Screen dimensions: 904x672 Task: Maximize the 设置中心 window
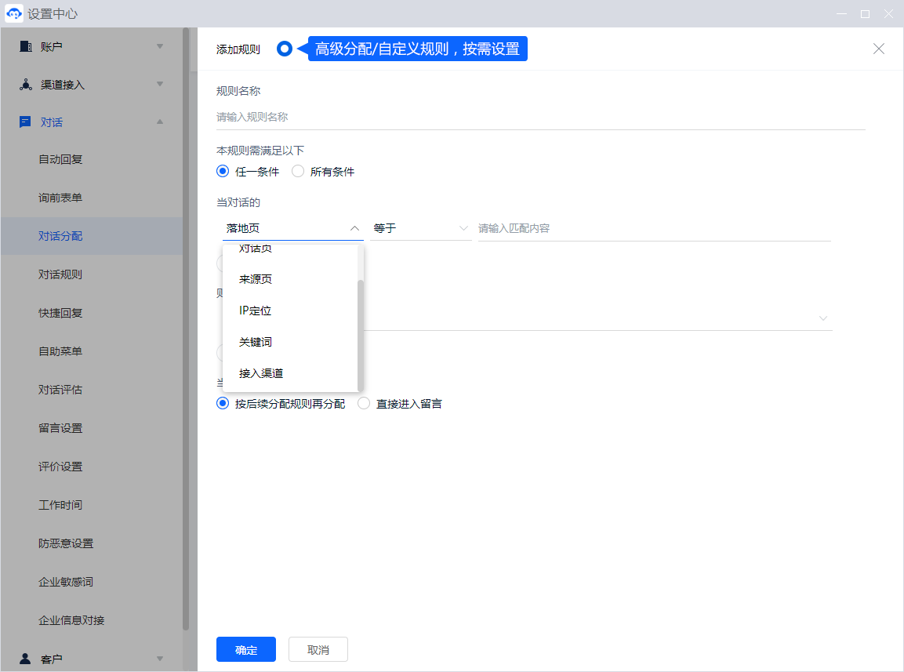pos(865,13)
